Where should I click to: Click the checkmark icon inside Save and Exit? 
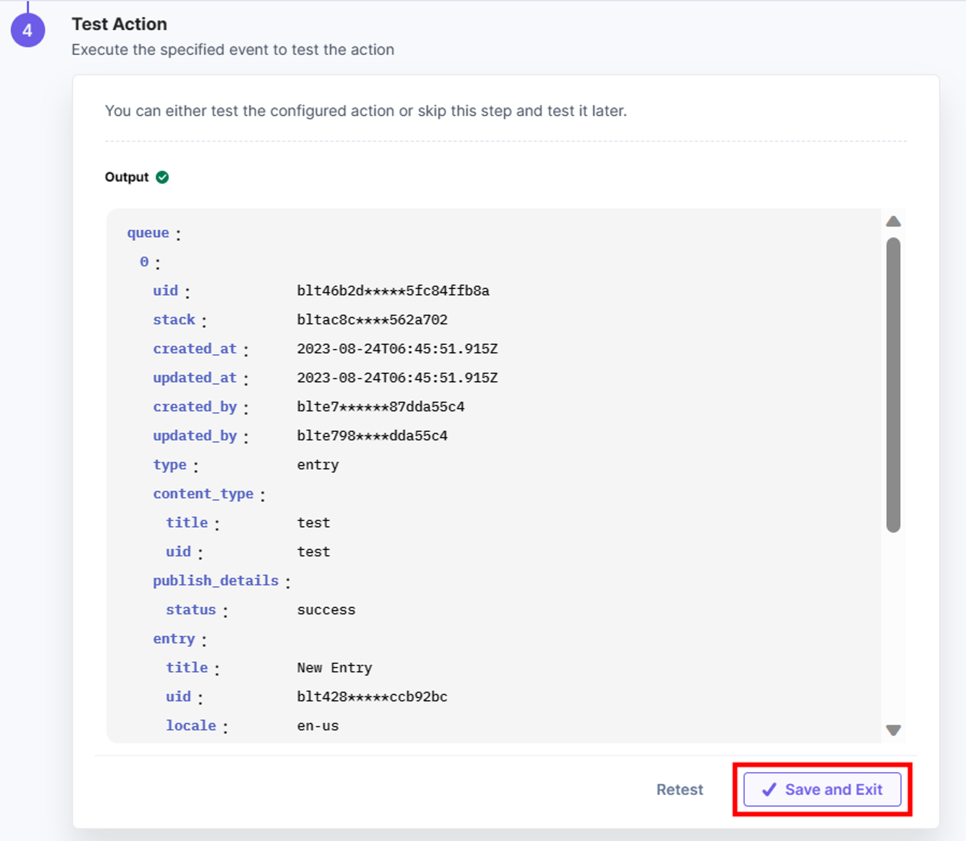coord(769,790)
